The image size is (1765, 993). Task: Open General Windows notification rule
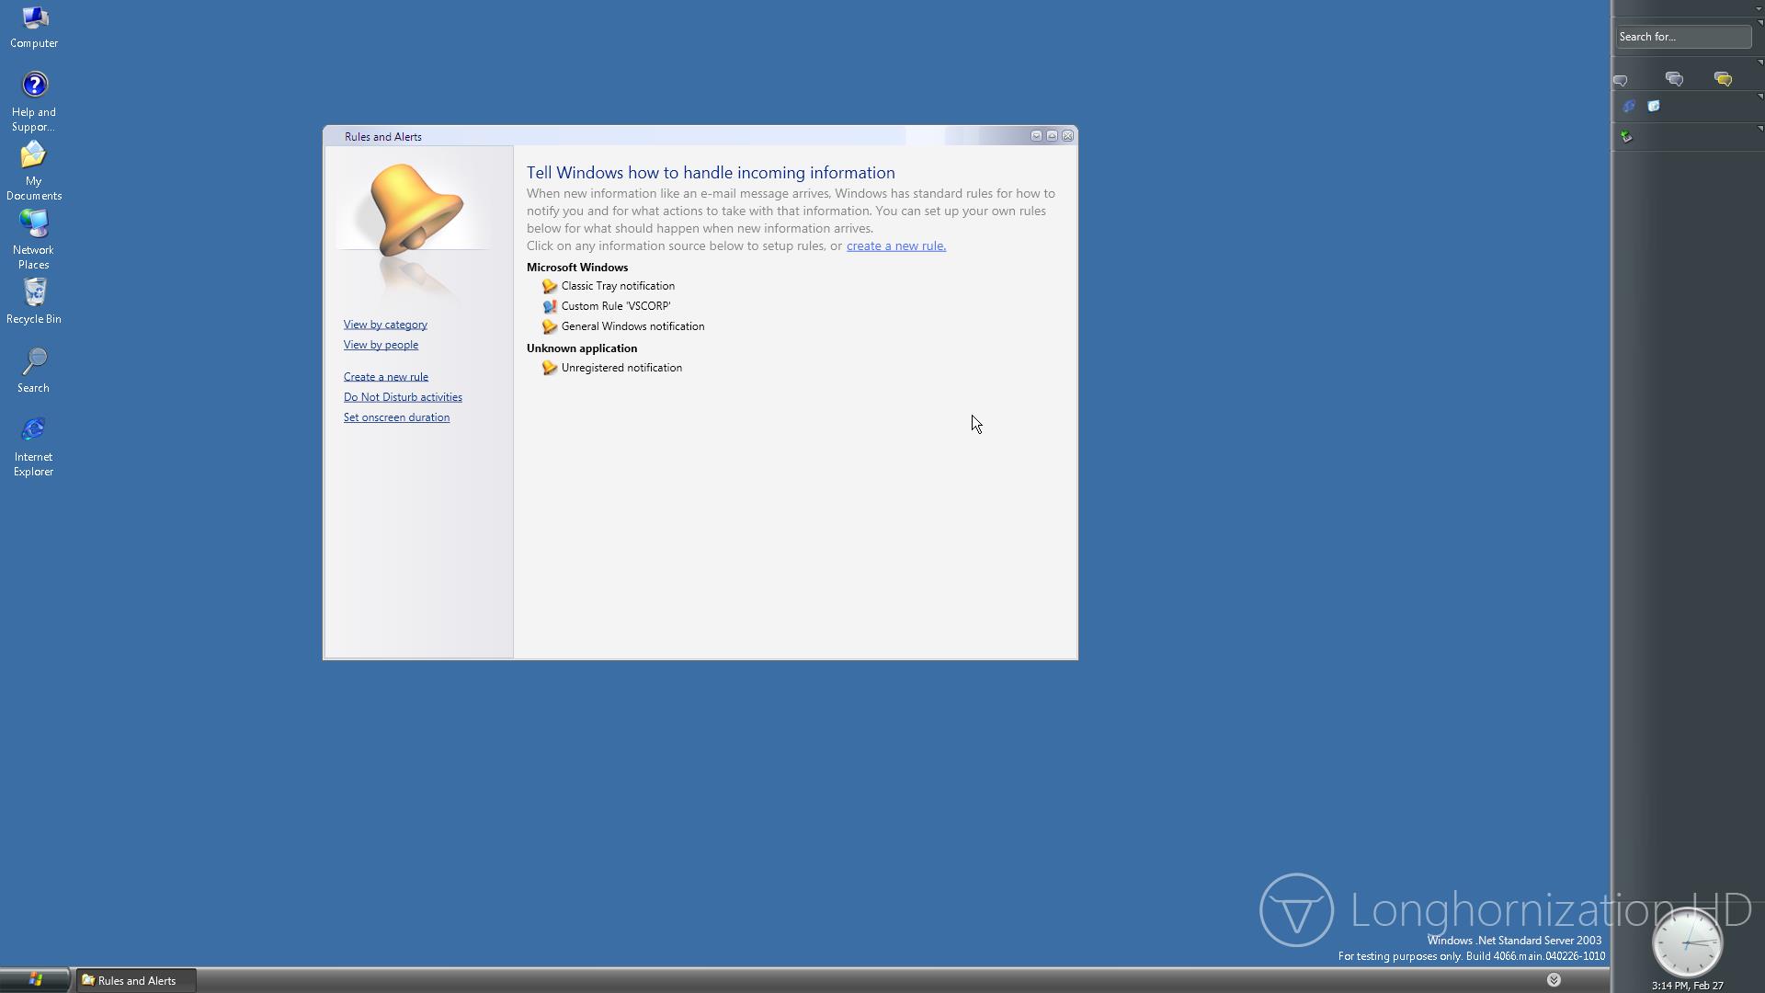point(632,326)
